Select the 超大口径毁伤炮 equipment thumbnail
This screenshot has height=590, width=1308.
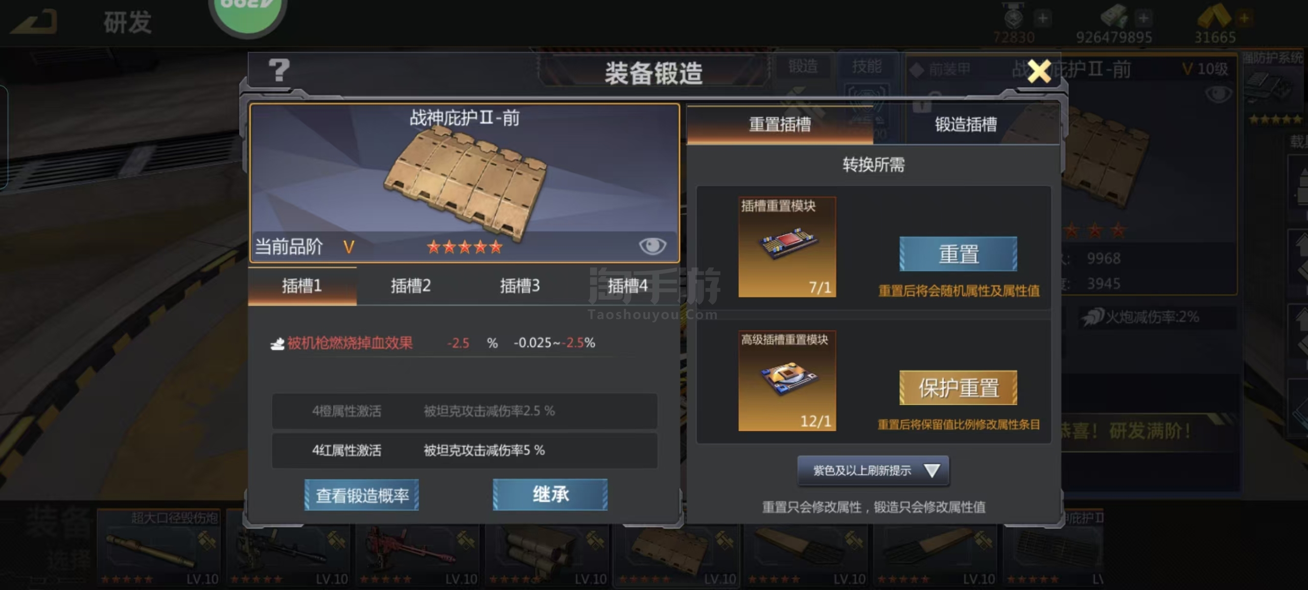click(159, 547)
